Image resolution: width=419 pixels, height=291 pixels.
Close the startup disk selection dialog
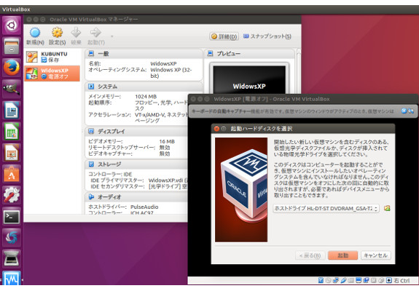click(x=216, y=129)
